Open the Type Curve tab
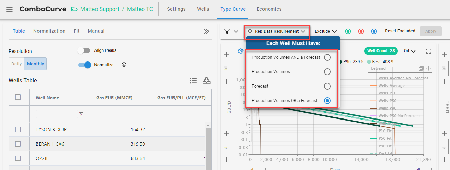 233,9
